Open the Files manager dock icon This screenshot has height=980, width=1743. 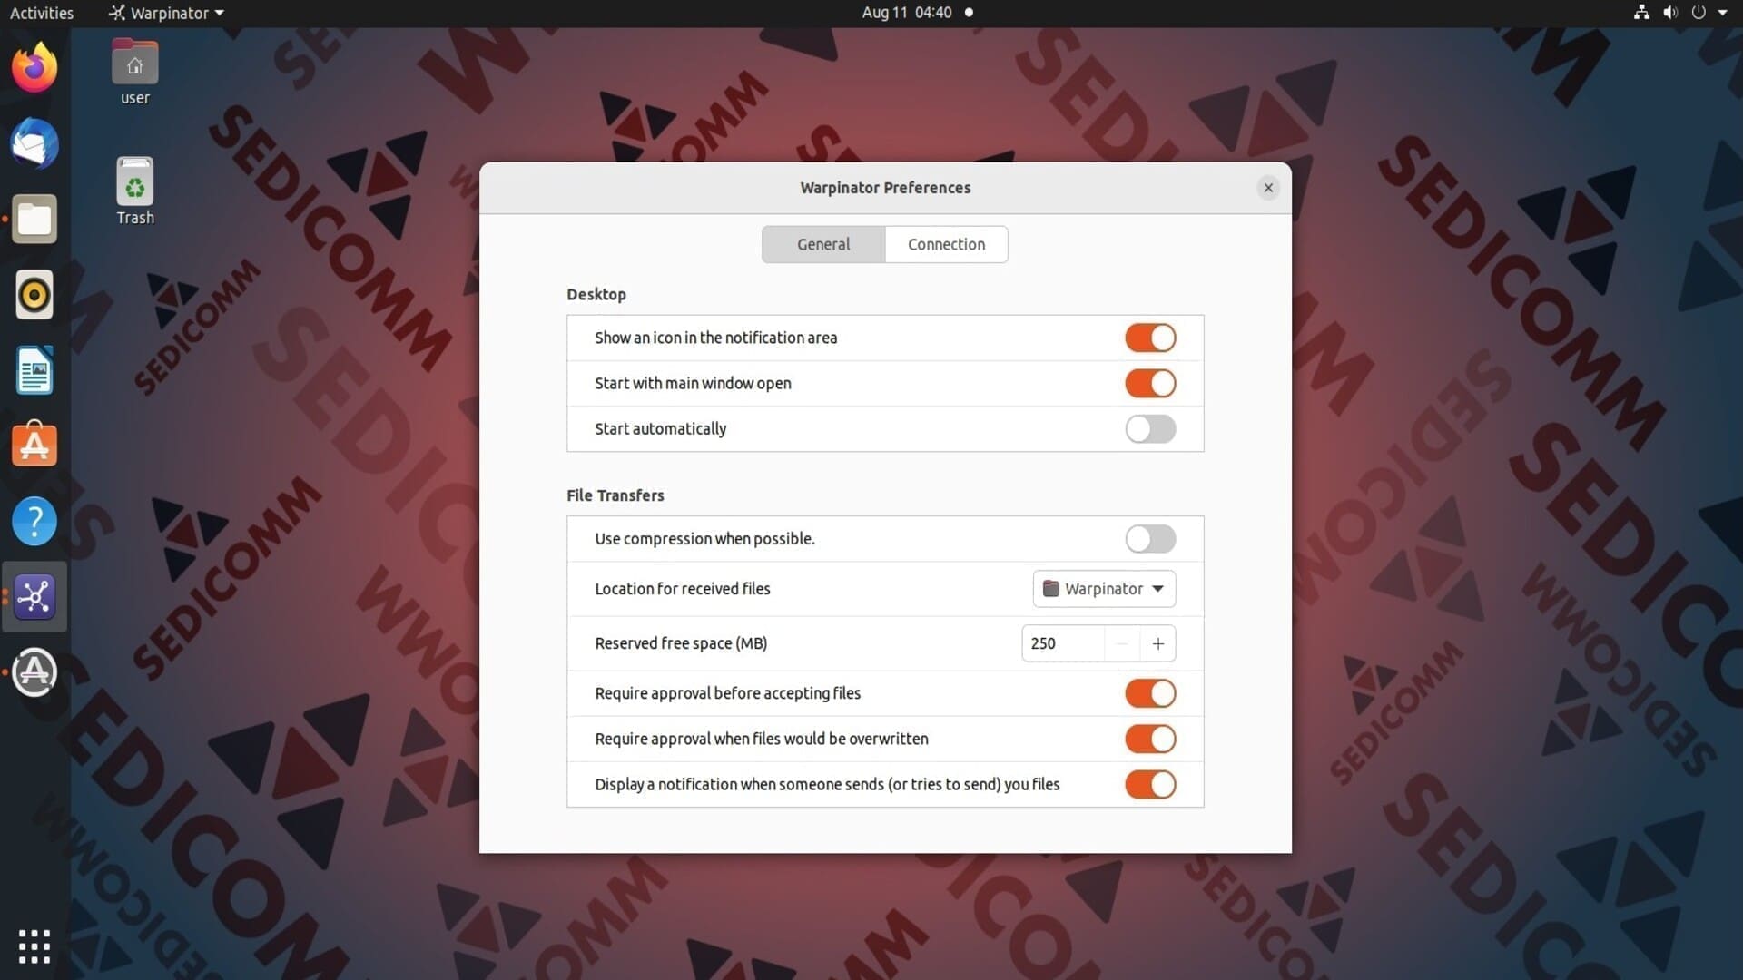tap(34, 219)
